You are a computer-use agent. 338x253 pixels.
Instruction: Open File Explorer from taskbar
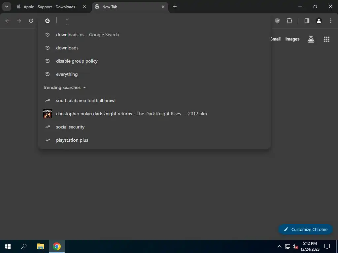tap(40, 246)
